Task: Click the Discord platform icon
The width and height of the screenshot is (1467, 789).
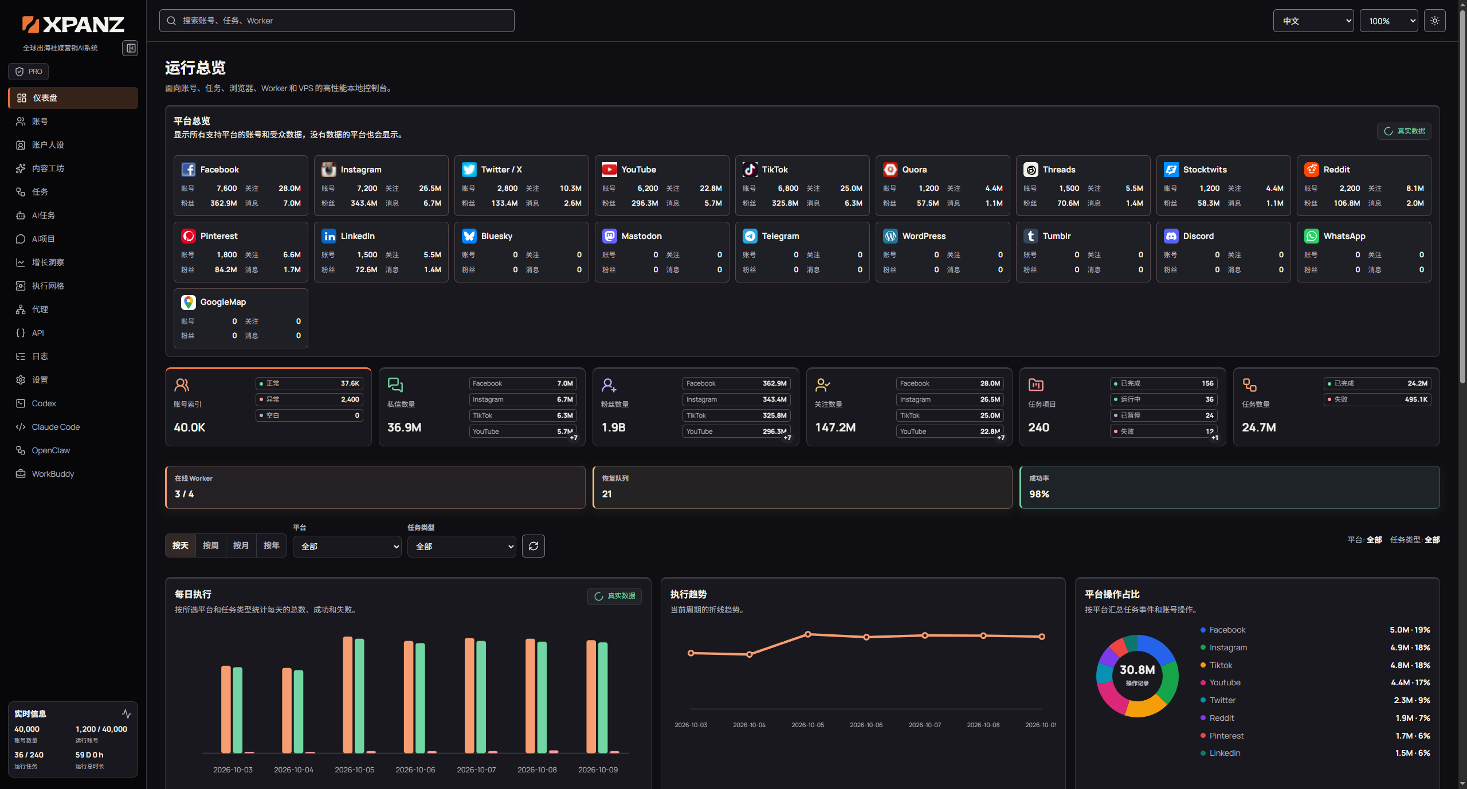Action: [1171, 236]
